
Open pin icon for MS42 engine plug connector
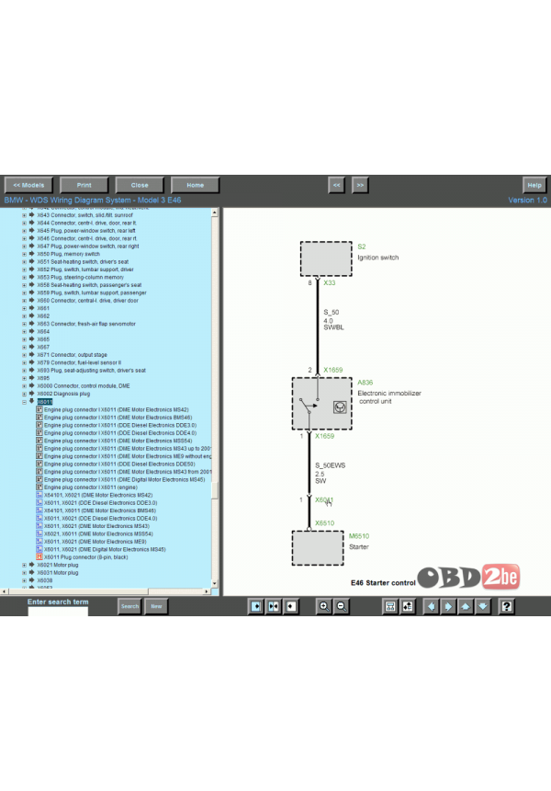(x=39, y=409)
